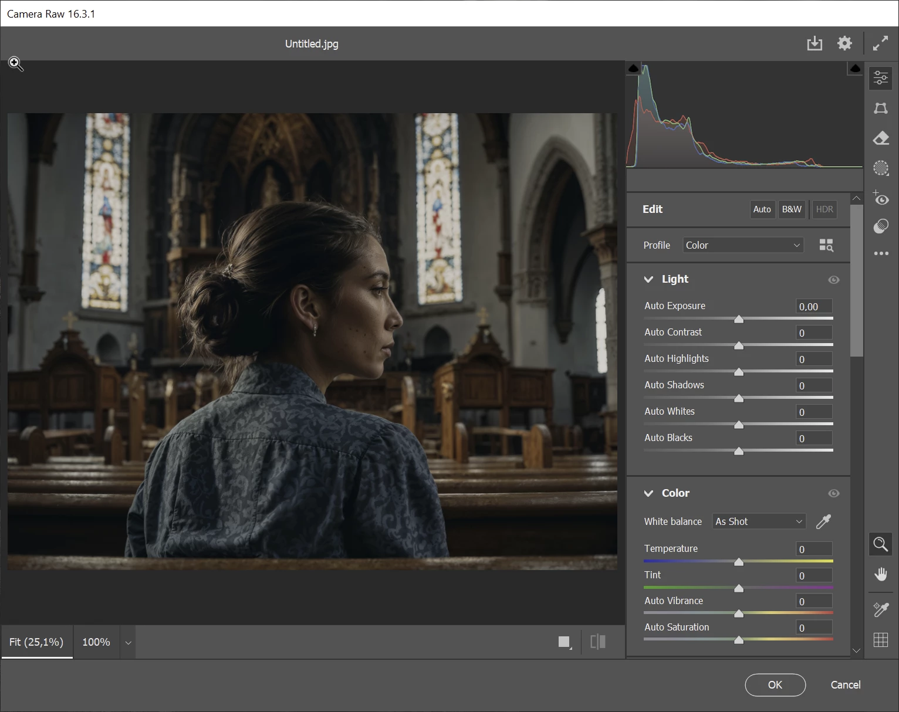
Task: Select the Hand pan tool
Action: [881, 574]
